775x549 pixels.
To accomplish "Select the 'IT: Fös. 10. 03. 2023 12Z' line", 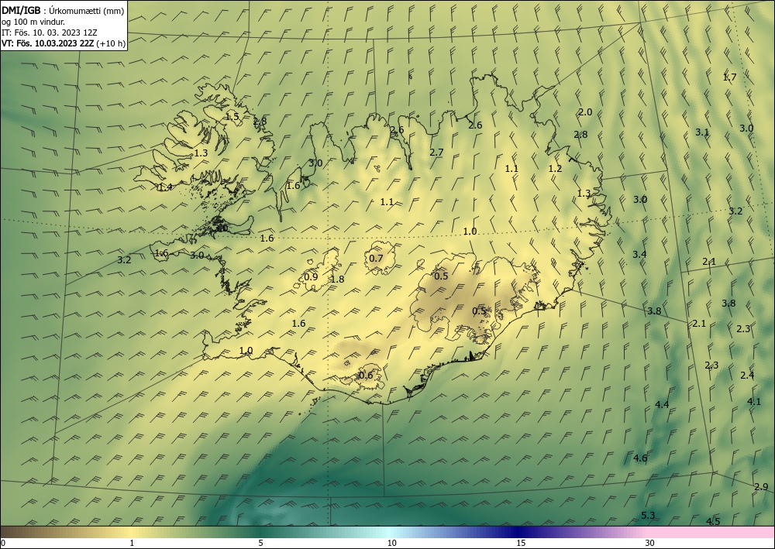I will point(50,32).
